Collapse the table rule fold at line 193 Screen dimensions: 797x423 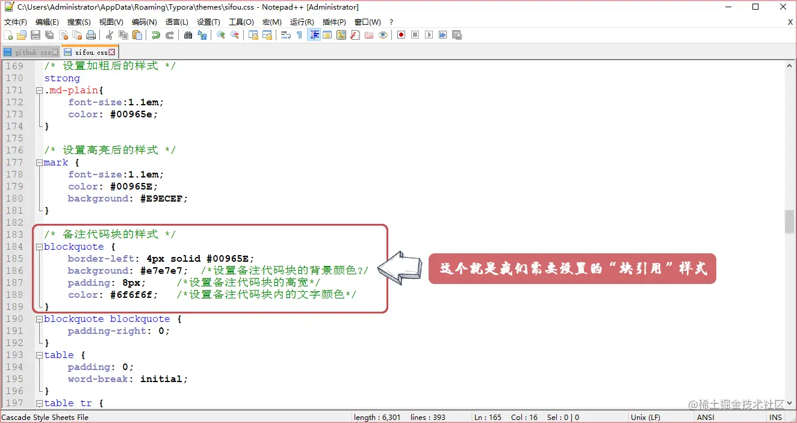(x=39, y=355)
